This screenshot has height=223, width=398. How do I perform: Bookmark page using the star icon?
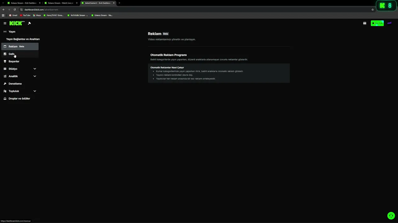click(x=373, y=10)
